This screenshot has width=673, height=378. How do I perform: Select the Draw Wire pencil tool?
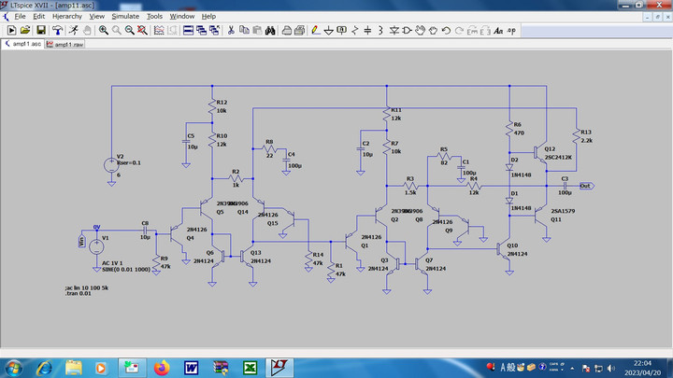pos(315,30)
